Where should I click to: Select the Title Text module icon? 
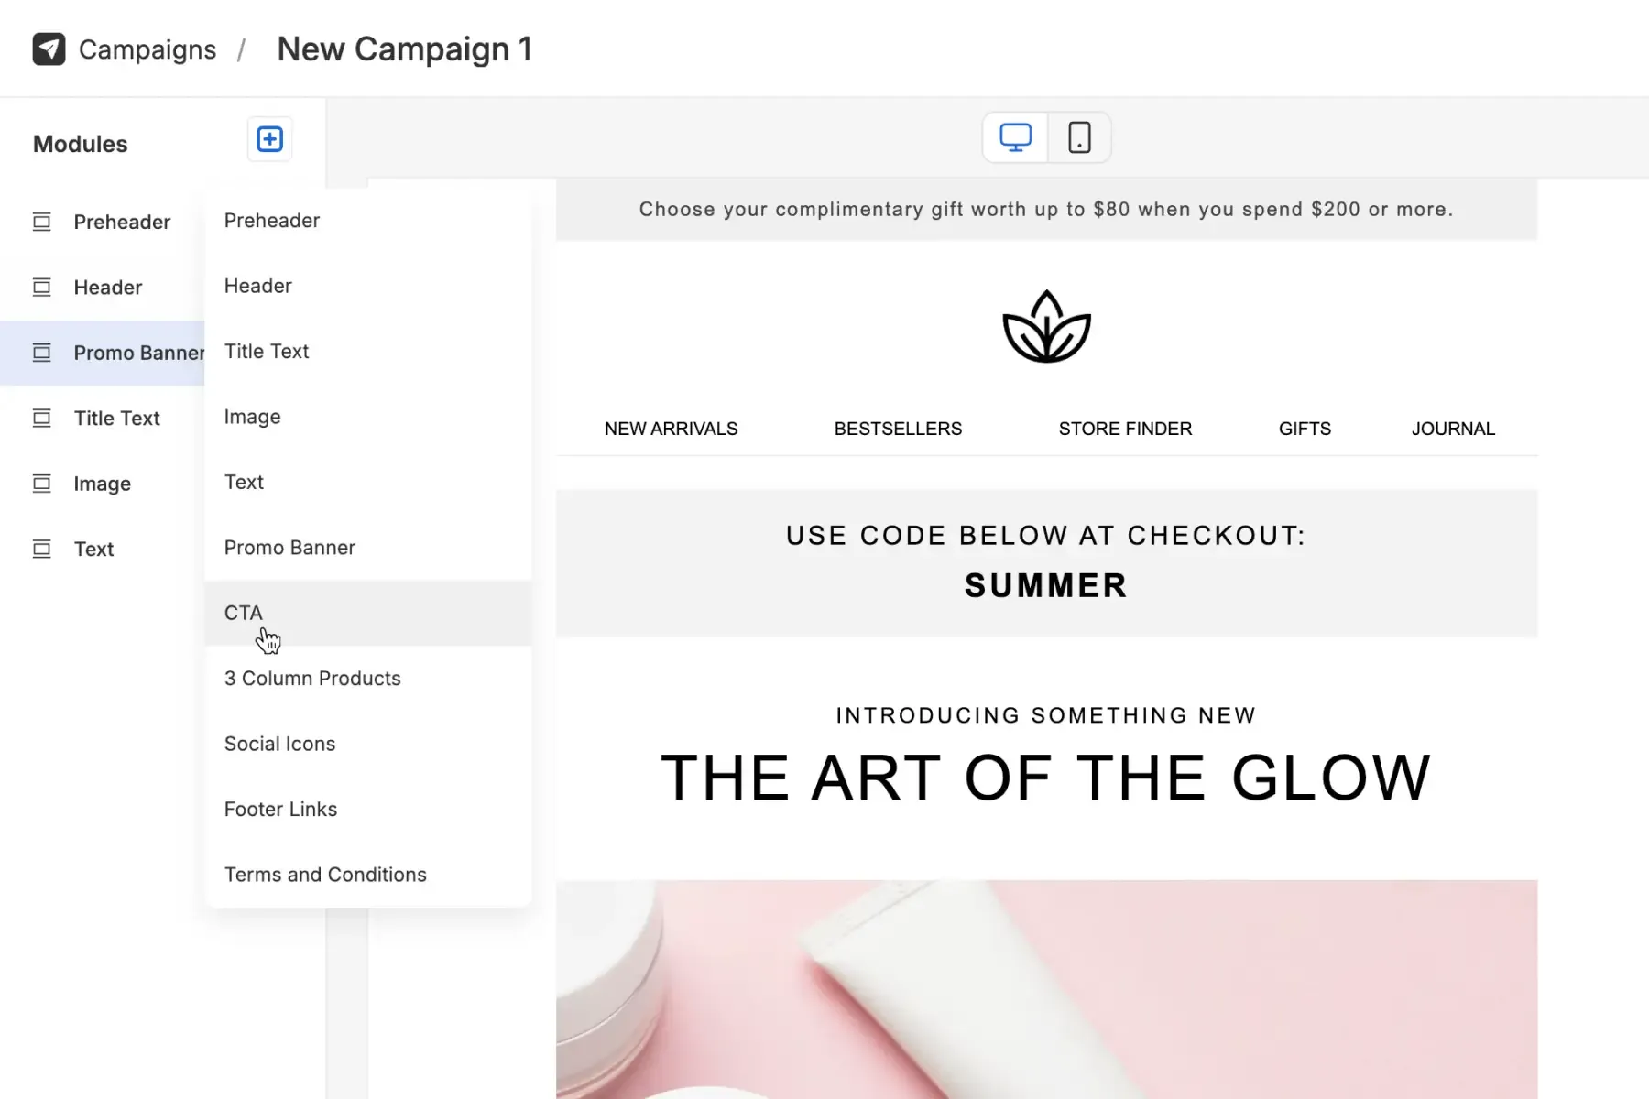click(x=41, y=418)
